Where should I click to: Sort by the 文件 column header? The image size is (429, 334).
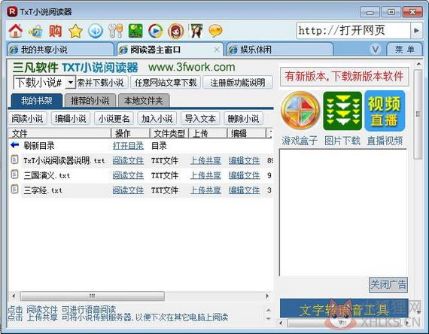[x=59, y=133]
